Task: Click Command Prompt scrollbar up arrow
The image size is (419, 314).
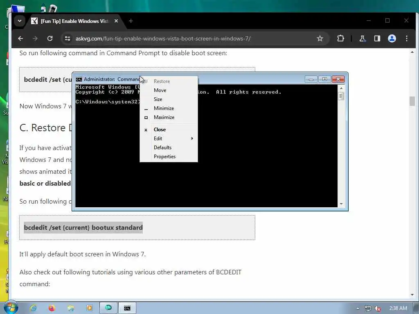Action: point(341,88)
